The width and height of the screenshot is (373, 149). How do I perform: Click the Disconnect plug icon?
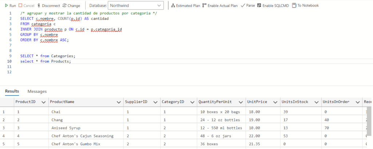pyautogui.click(x=39, y=5)
